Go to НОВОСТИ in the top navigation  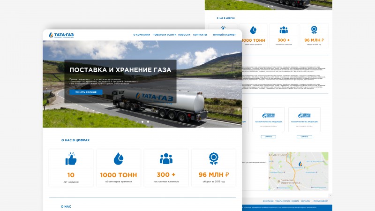[184, 35]
